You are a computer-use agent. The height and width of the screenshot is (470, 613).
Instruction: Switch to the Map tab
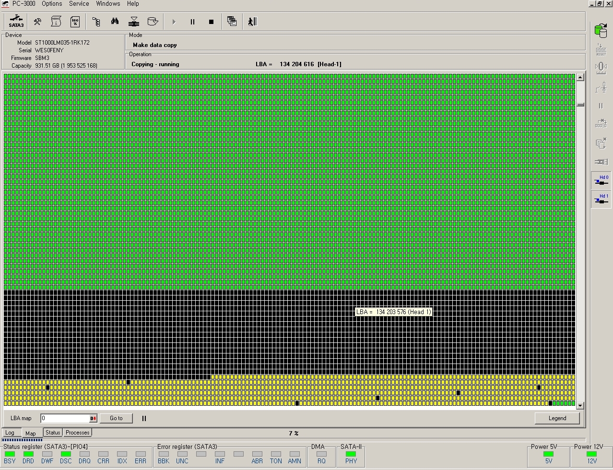coord(31,433)
